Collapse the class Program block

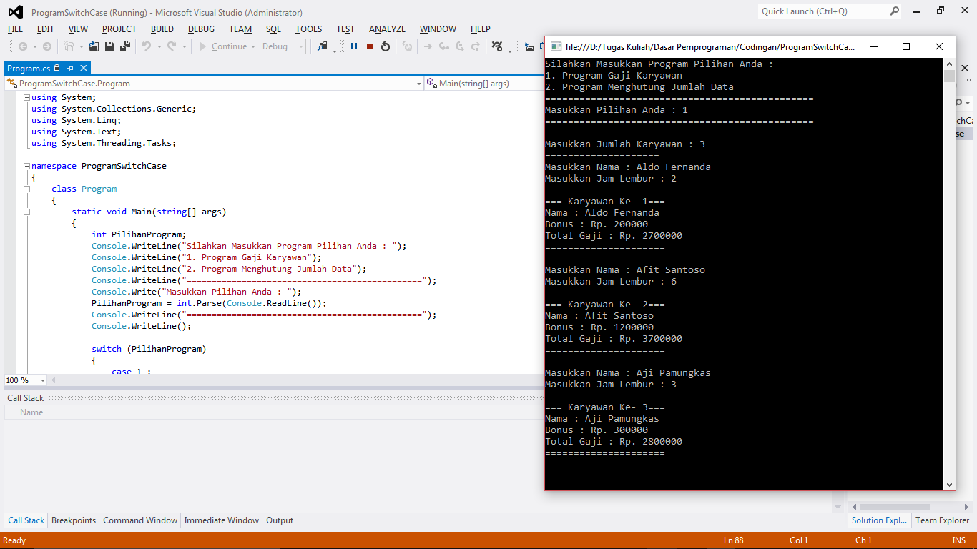click(26, 189)
